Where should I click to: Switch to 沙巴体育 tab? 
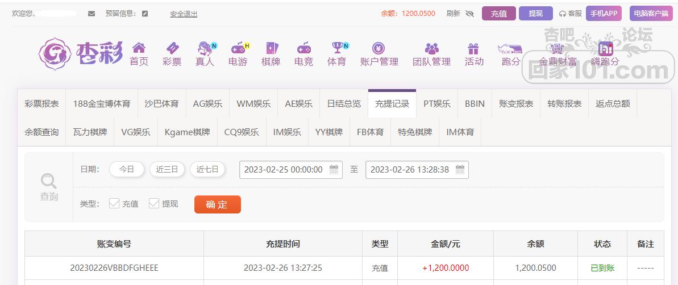click(x=162, y=104)
